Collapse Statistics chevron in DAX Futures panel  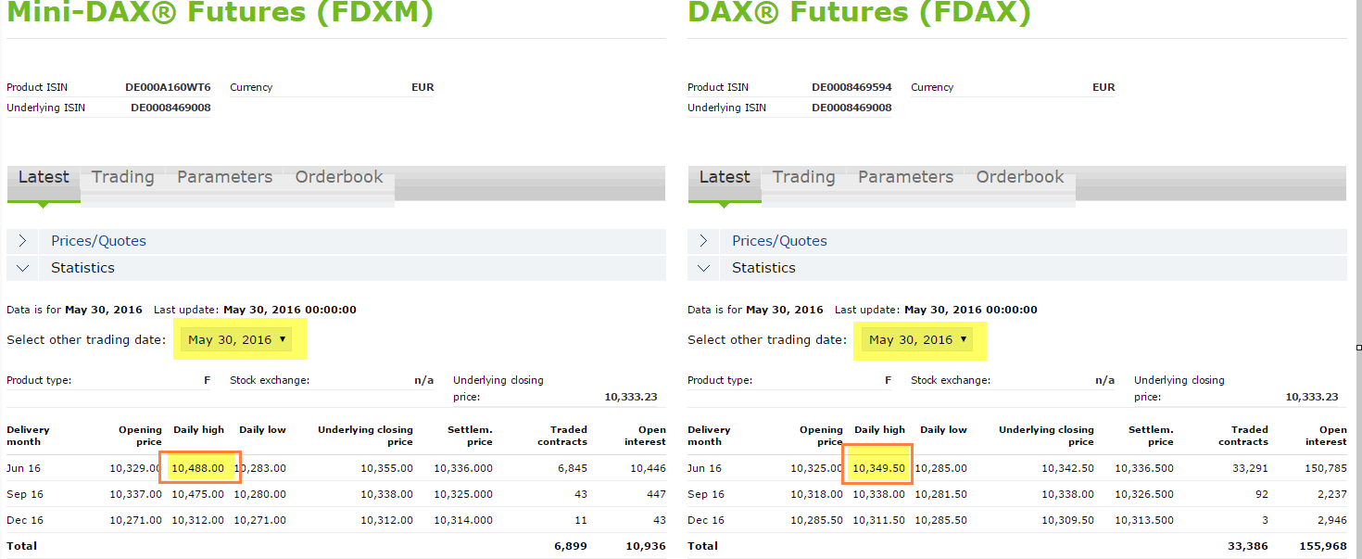point(703,268)
